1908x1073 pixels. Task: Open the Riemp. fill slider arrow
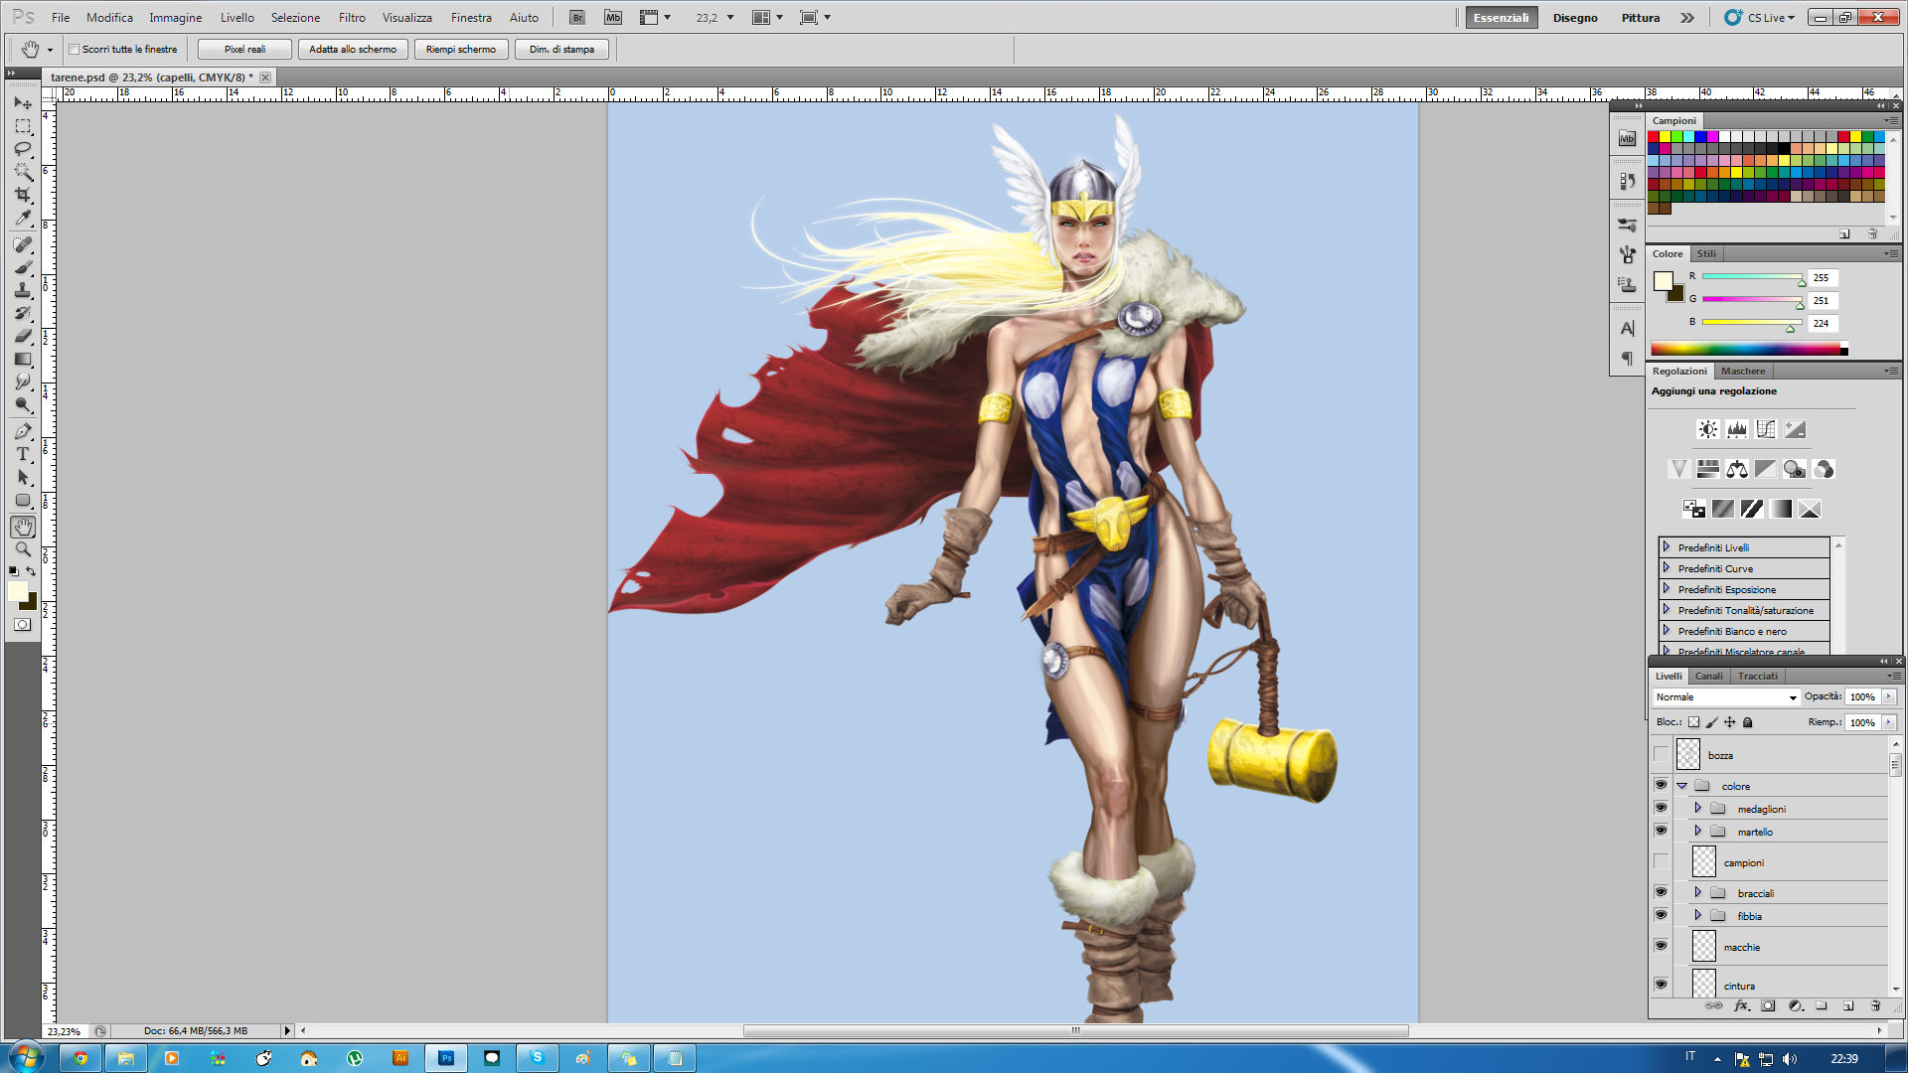tap(1889, 722)
